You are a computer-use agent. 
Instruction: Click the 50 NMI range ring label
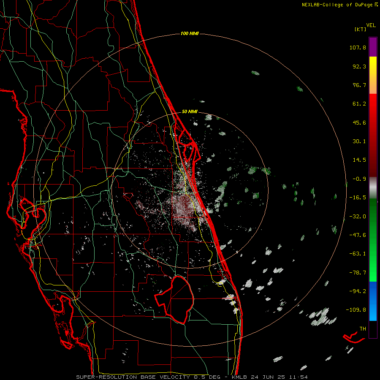pos(190,111)
